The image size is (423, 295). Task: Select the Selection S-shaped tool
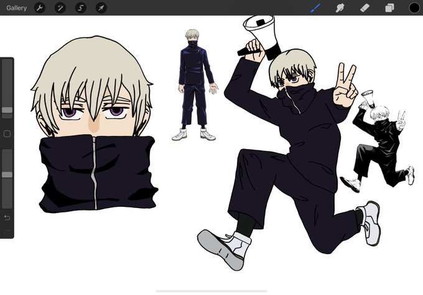click(x=81, y=8)
